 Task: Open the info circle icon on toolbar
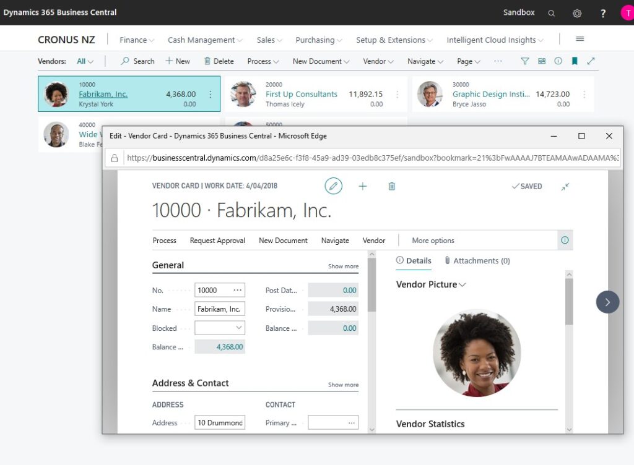coord(557,61)
